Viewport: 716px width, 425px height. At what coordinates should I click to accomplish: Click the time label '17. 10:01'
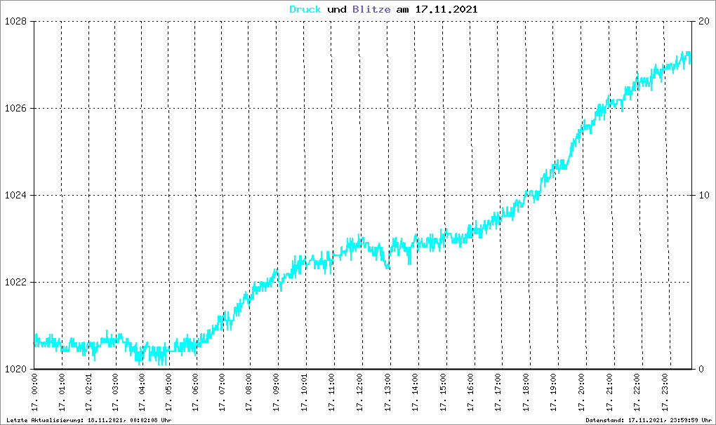304,392
